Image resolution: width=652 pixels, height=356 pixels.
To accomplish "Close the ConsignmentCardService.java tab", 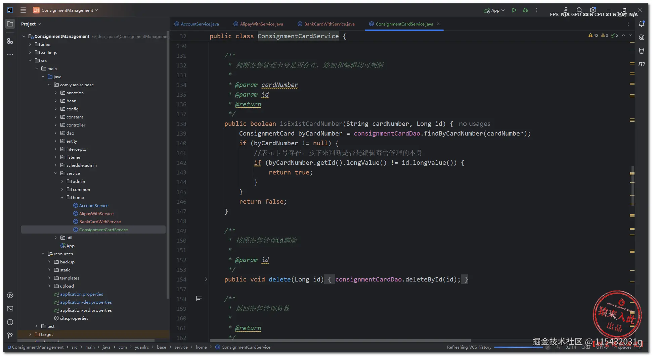I will point(438,24).
